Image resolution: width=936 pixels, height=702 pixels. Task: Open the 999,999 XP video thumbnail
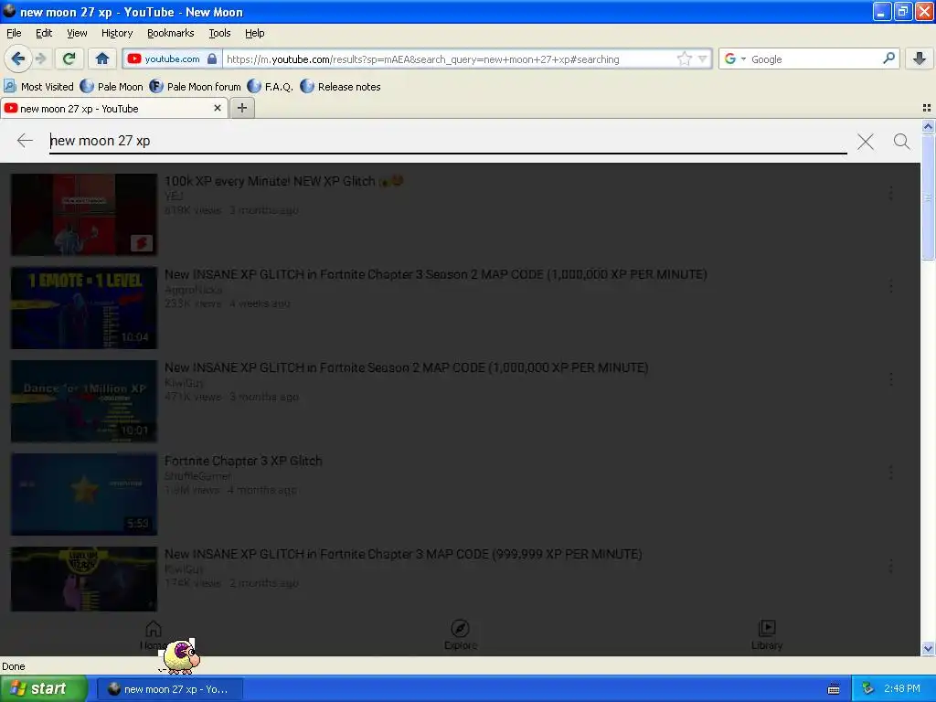[x=84, y=579]
